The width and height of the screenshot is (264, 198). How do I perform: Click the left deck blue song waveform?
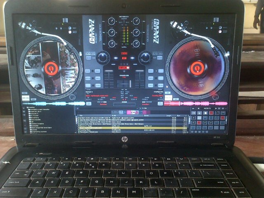pyautogui.click(x=54, y=104)
